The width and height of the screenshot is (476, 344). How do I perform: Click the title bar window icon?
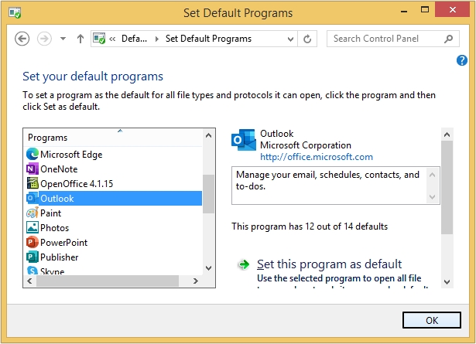click(x=15, y=12)
